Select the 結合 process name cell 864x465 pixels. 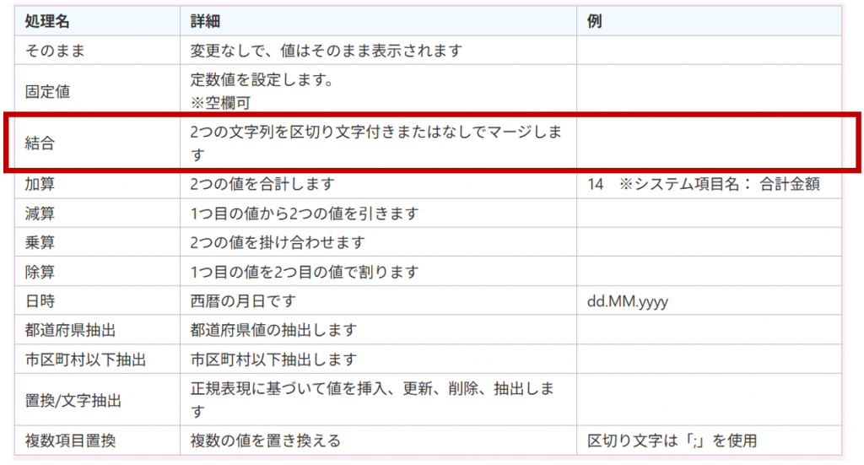point(97,143)
